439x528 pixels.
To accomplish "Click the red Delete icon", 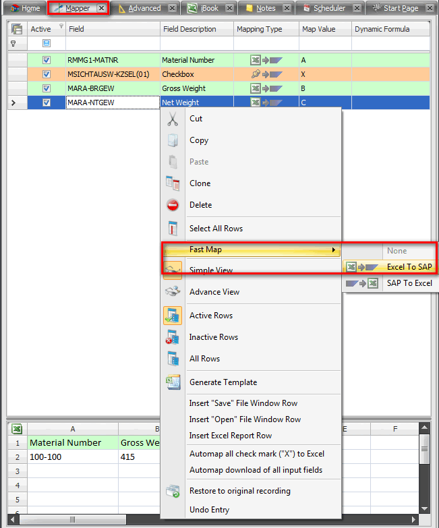I will tap(173, 205).
